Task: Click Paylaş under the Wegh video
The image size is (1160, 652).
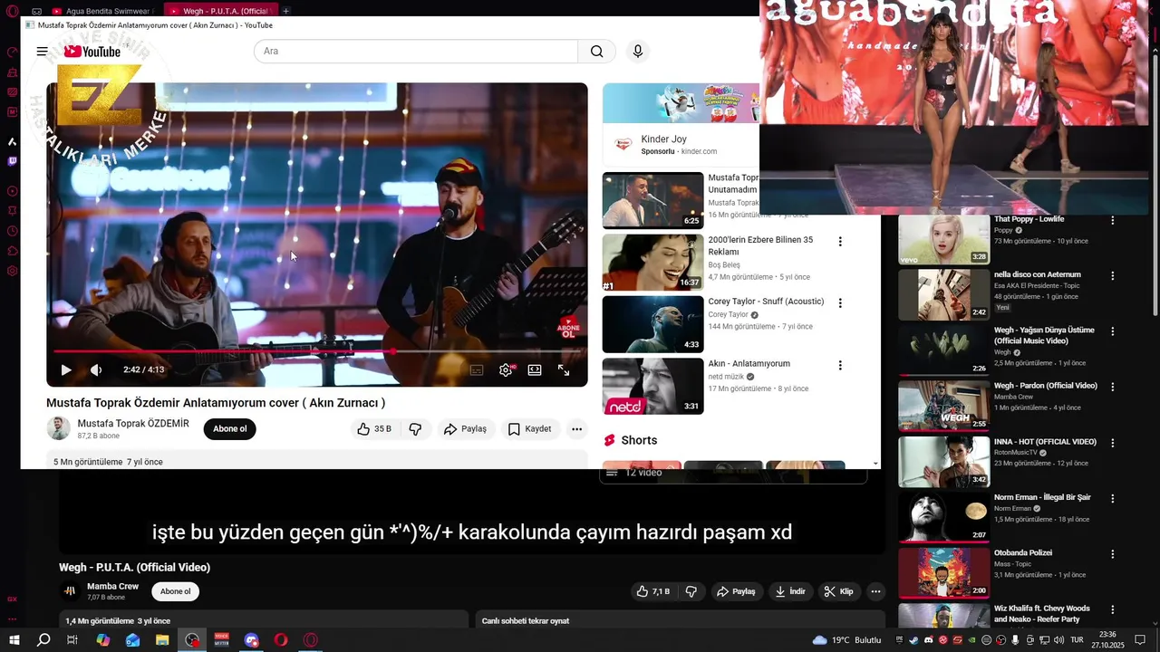Action: 736,591
